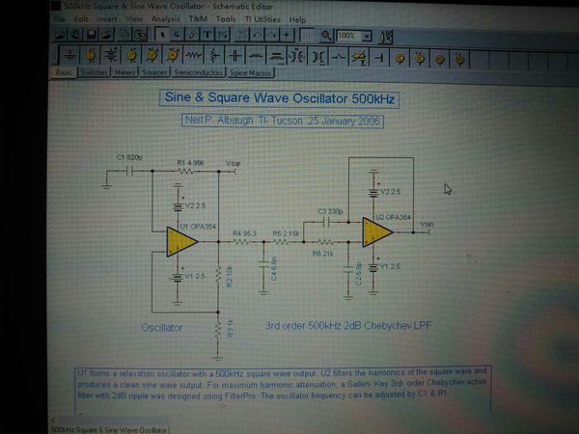Open the Insert menu

tap(107, 19)
